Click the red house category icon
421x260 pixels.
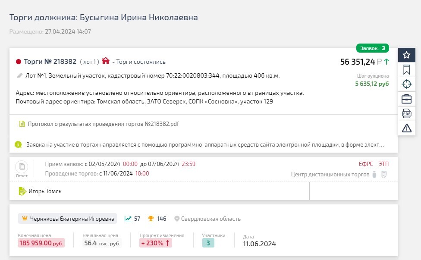(106, 61)
